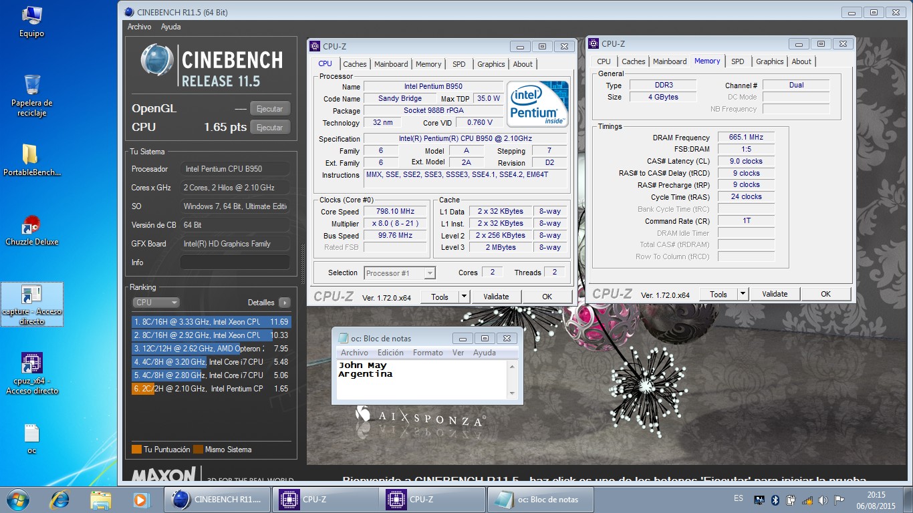Click the Bluetooth tray icon
Image resolution: width=913 pixels, height=513 pixels.
point(775,500)
